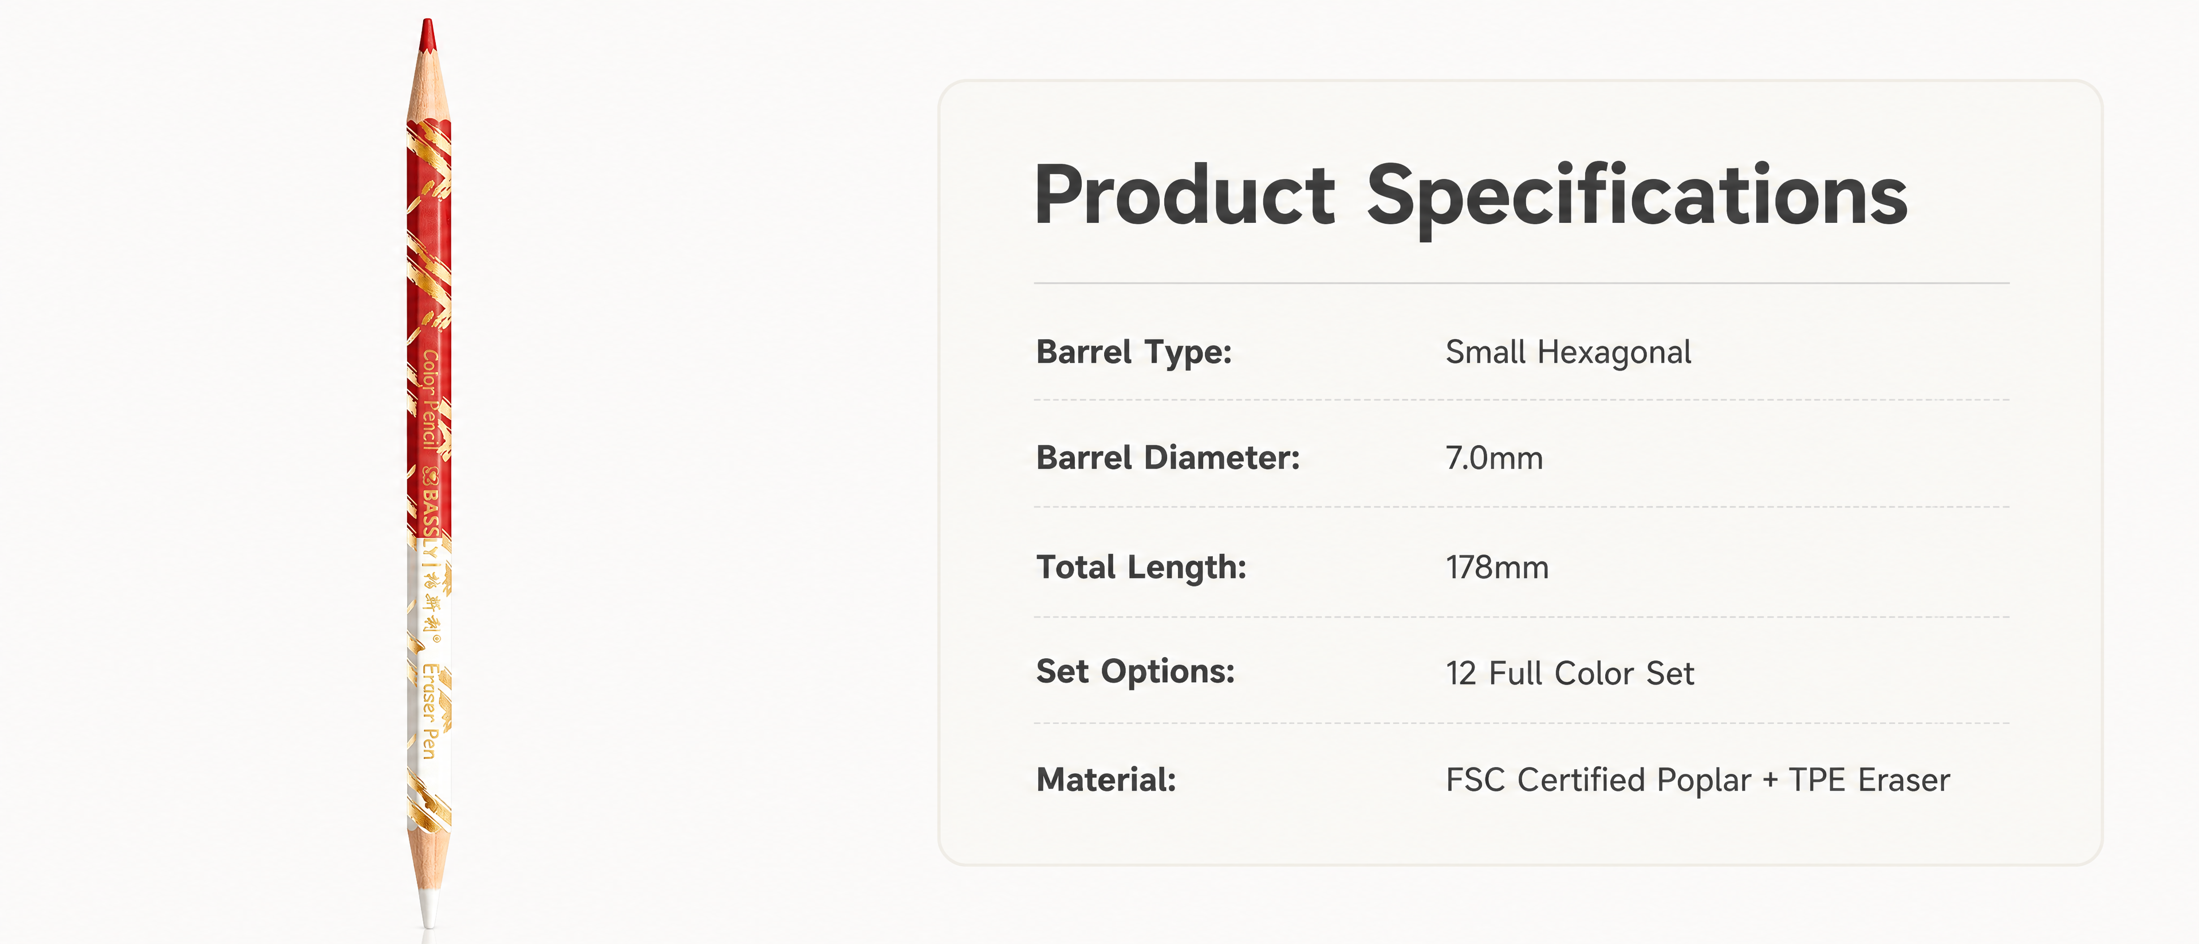The height and width of the screenshot is (944, 2199).
Task: Click the Barrel Diameter label
Action: (1167, 458)
